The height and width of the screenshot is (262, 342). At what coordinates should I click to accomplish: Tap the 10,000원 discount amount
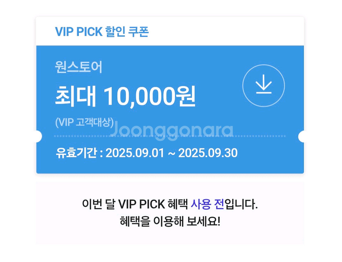[x=149, y=96]
